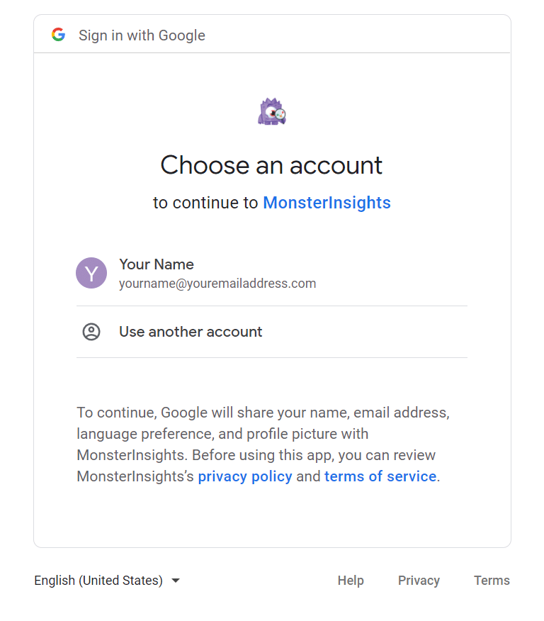Image resolution: width=544 pixels, height=621 pixels.
Task: Click the yourname@youremailaddress.com email address
Action: 217,284
